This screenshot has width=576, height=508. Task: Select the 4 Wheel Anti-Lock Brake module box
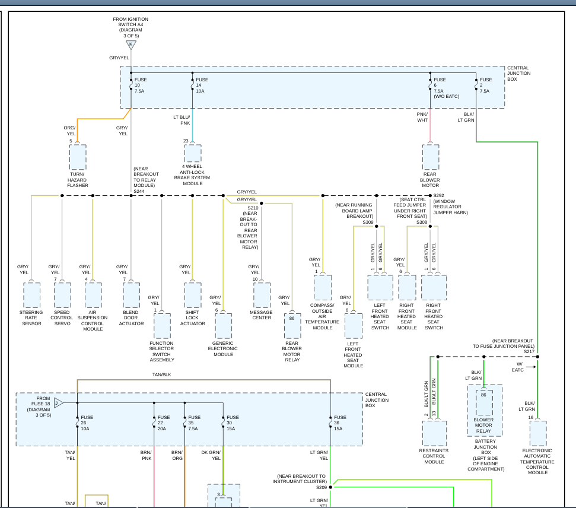point(193,154)
